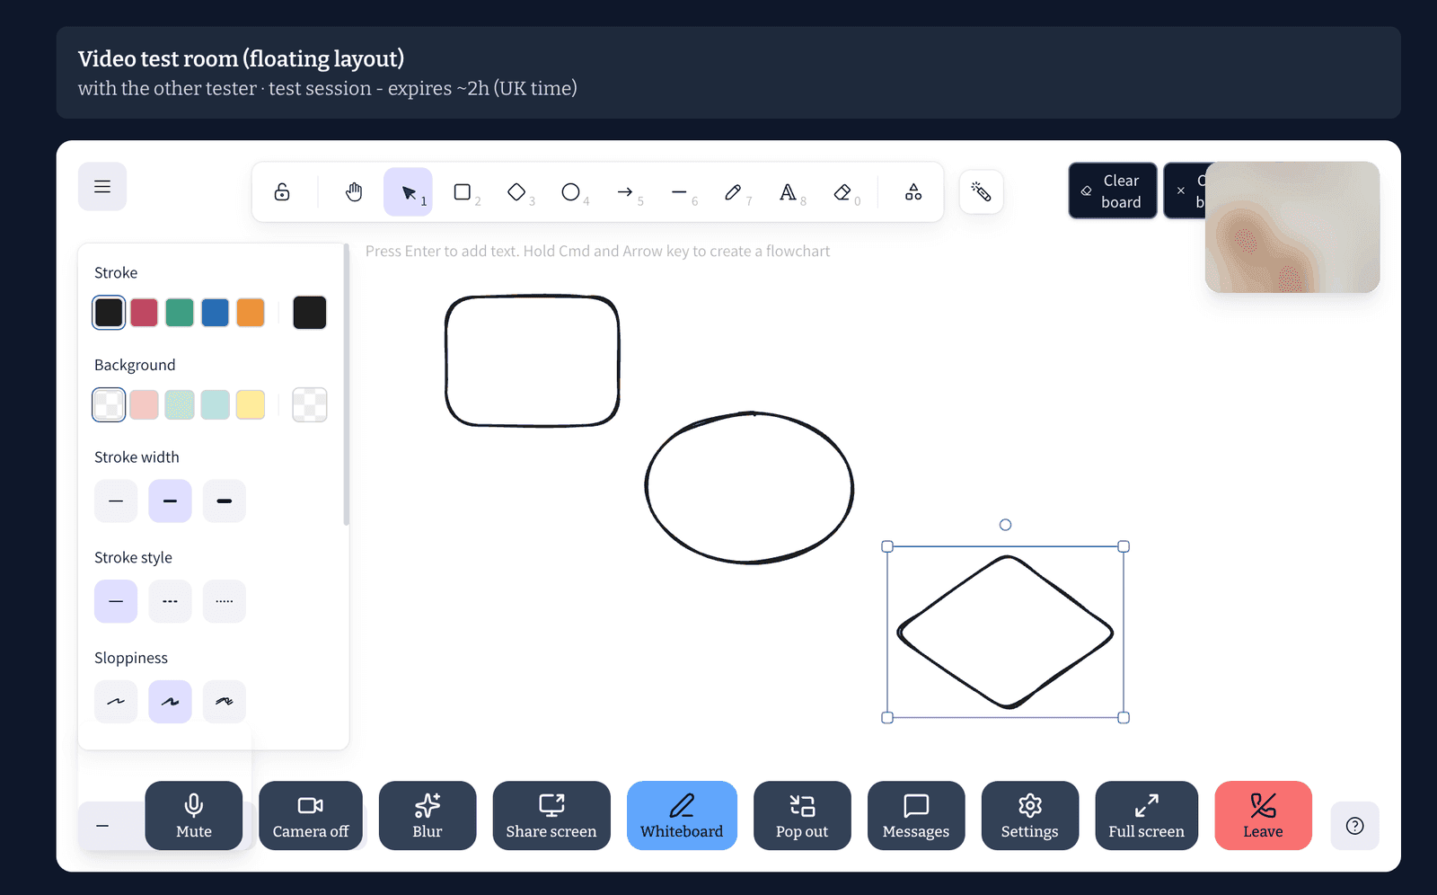
Task: Click the floating self-view video thumbnail
Action: click(x=1292, y=227)
